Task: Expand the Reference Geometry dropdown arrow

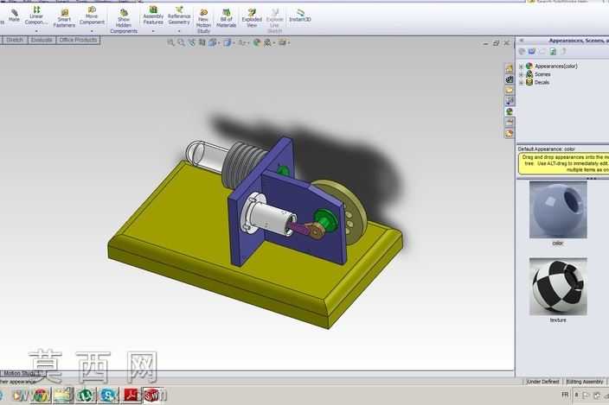Action: [x=179, y=31]
